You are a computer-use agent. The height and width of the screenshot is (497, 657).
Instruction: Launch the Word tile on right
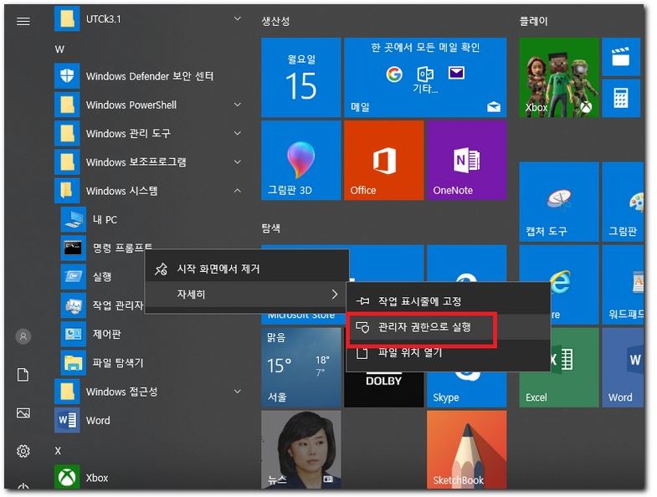(623, 367)
